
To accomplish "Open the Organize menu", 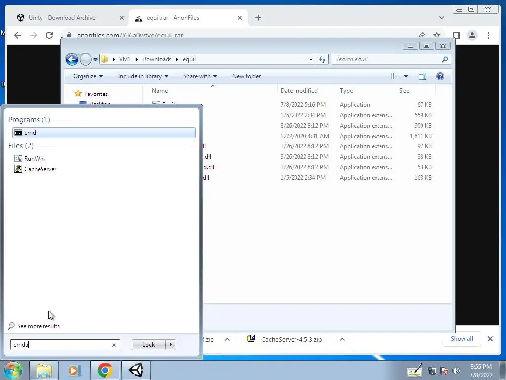I will 88,76.
